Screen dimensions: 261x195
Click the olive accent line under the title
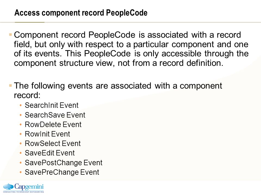(29, 22)
